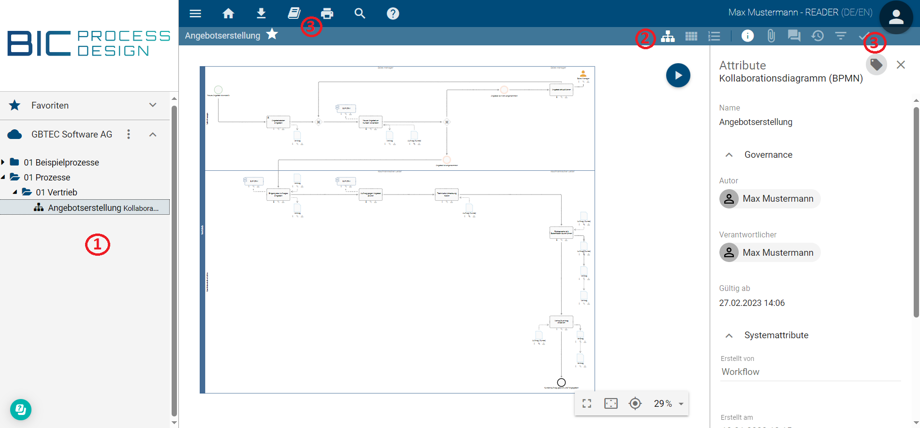
Task: Open search with the magnifier icon
Action: [x=360, y=14]
